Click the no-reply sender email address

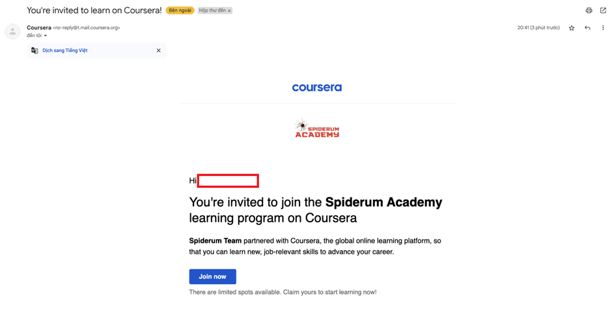pos(87,28)
